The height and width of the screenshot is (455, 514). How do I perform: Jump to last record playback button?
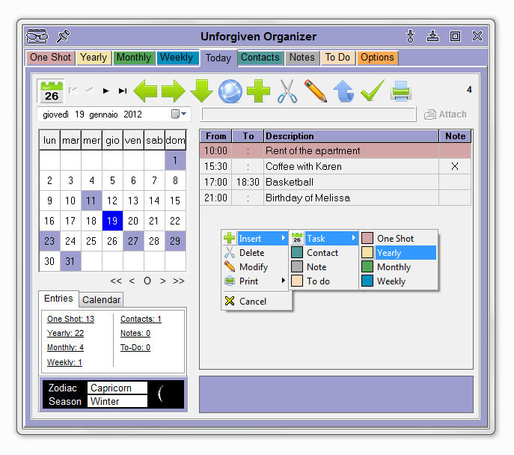(123, 91)
